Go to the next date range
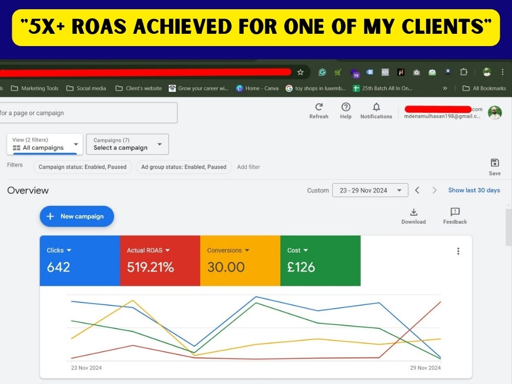 pos(434,190)
